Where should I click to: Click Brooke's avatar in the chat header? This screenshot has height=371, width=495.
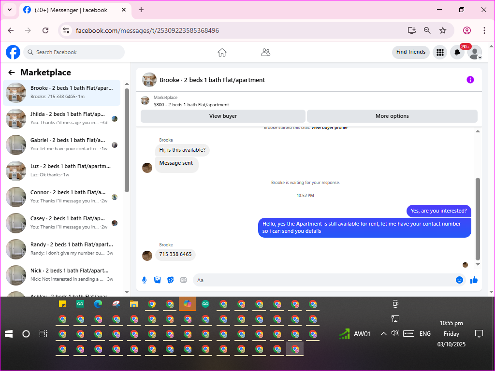click(149, 80)
